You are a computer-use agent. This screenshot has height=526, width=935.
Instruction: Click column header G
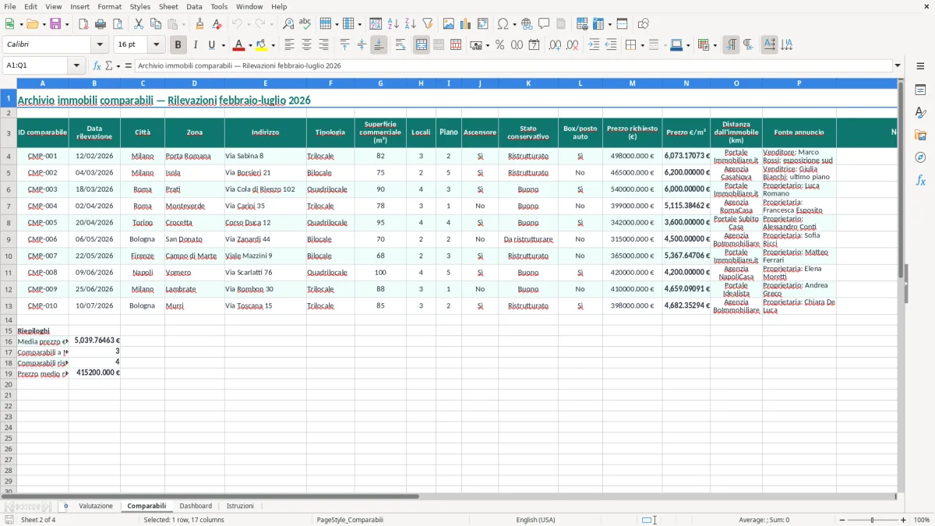pyautogui.click(x=380, y=83)
